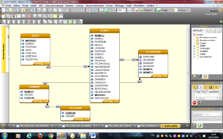Open the zoom 100% dropdown
This screenshot has height=139, width=223.
[124, 10]
